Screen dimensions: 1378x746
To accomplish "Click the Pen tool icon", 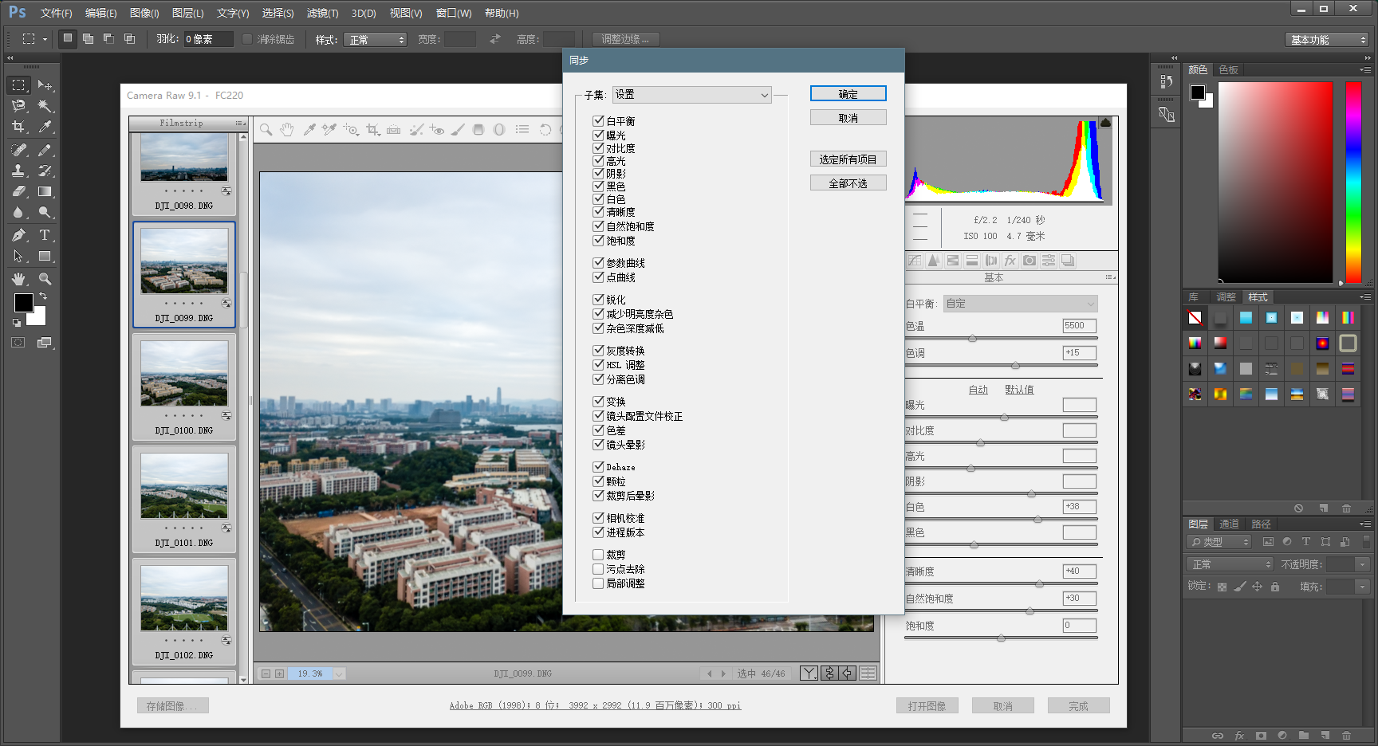I will click(x=18, y=235).
